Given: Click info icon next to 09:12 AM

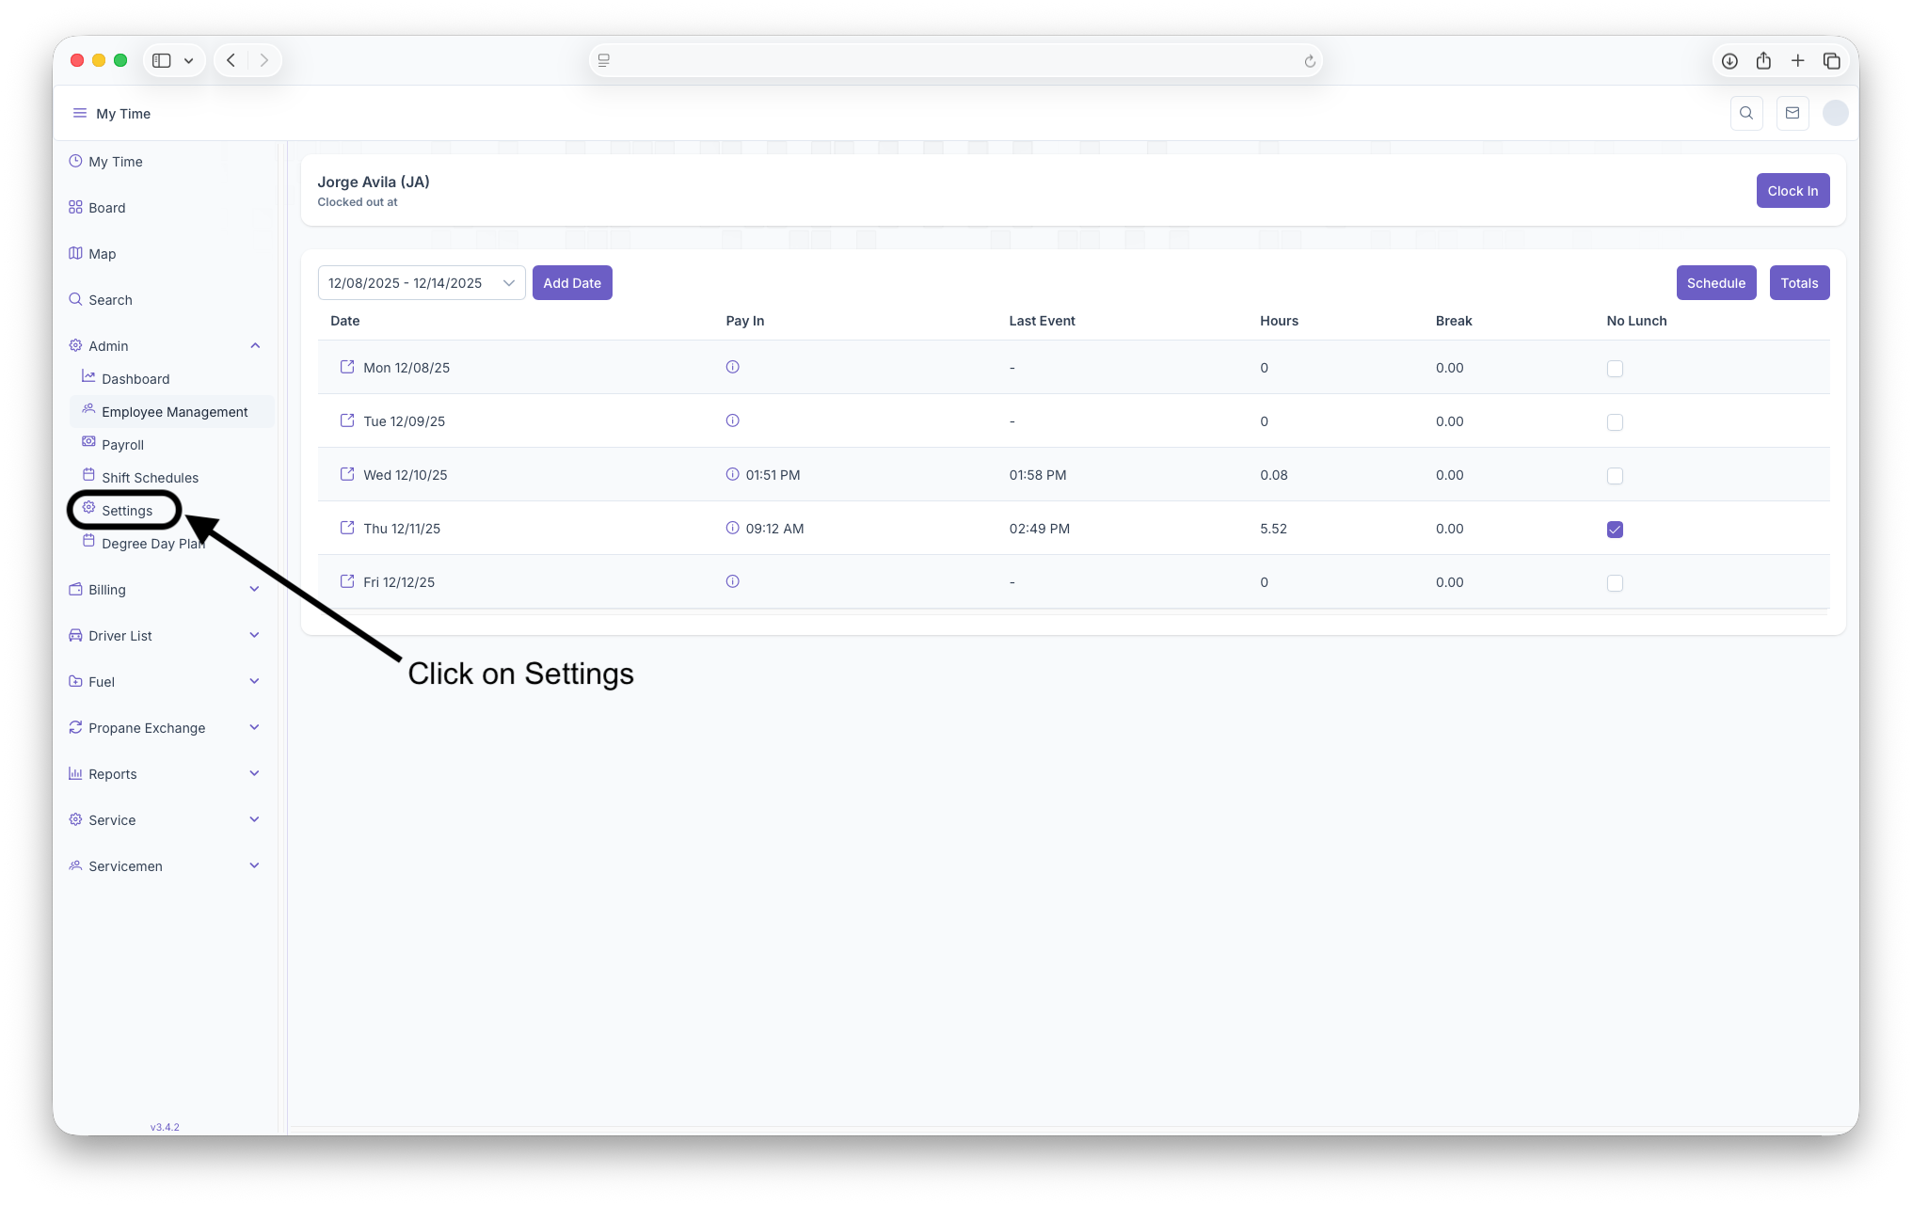Looking at the screenshot, I should click(x=732, y=528).
